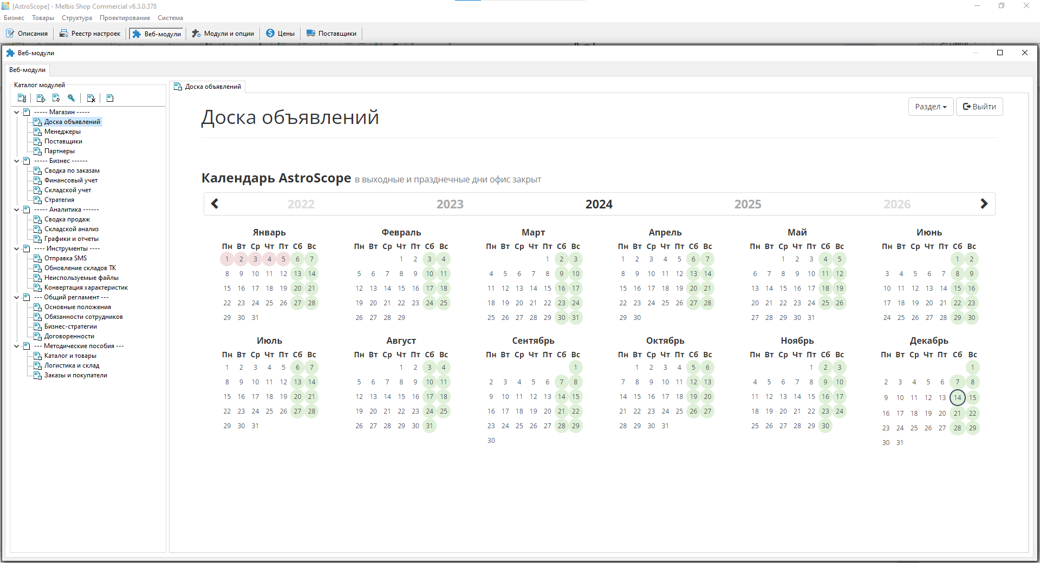Click the refresh web module icon

point(56,98)
